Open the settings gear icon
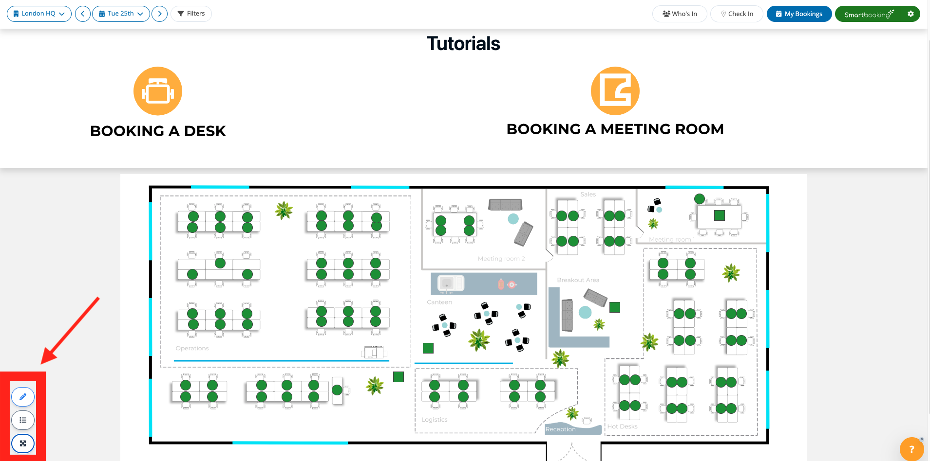 click(x=911, y=14)
